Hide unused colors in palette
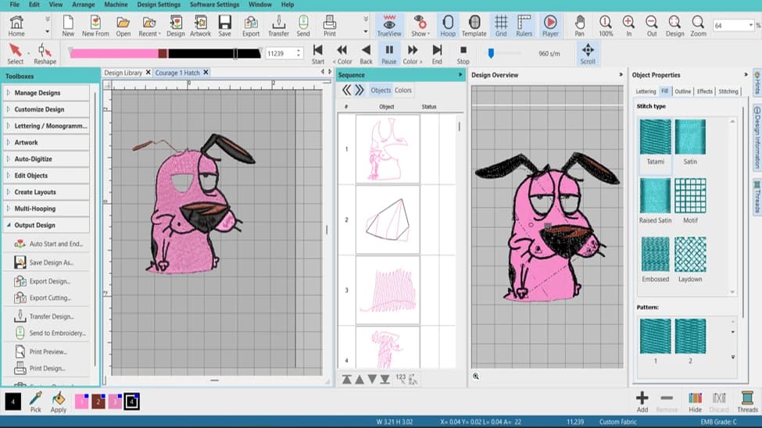This screenshot has height=428, width=762. coord(695,401)
